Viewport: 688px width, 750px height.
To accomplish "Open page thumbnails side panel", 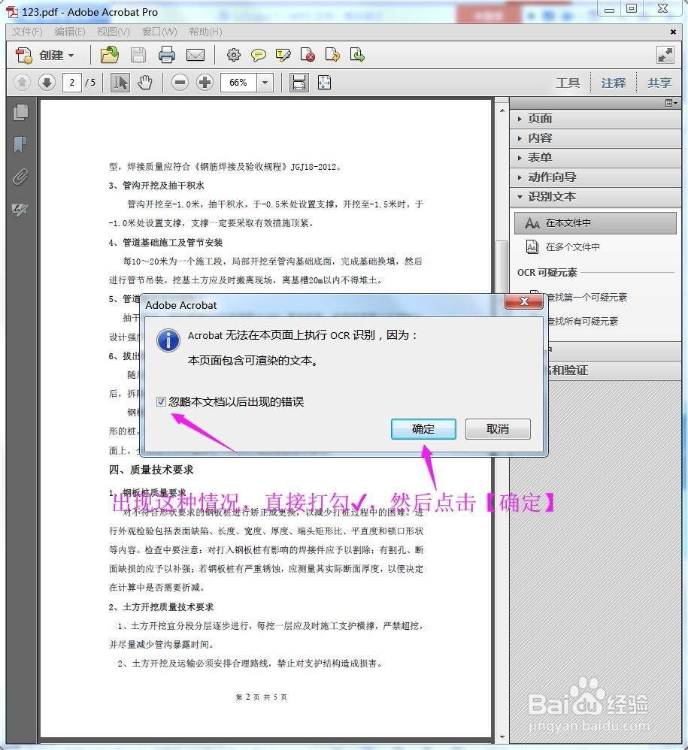I will (x=20, y=112).
